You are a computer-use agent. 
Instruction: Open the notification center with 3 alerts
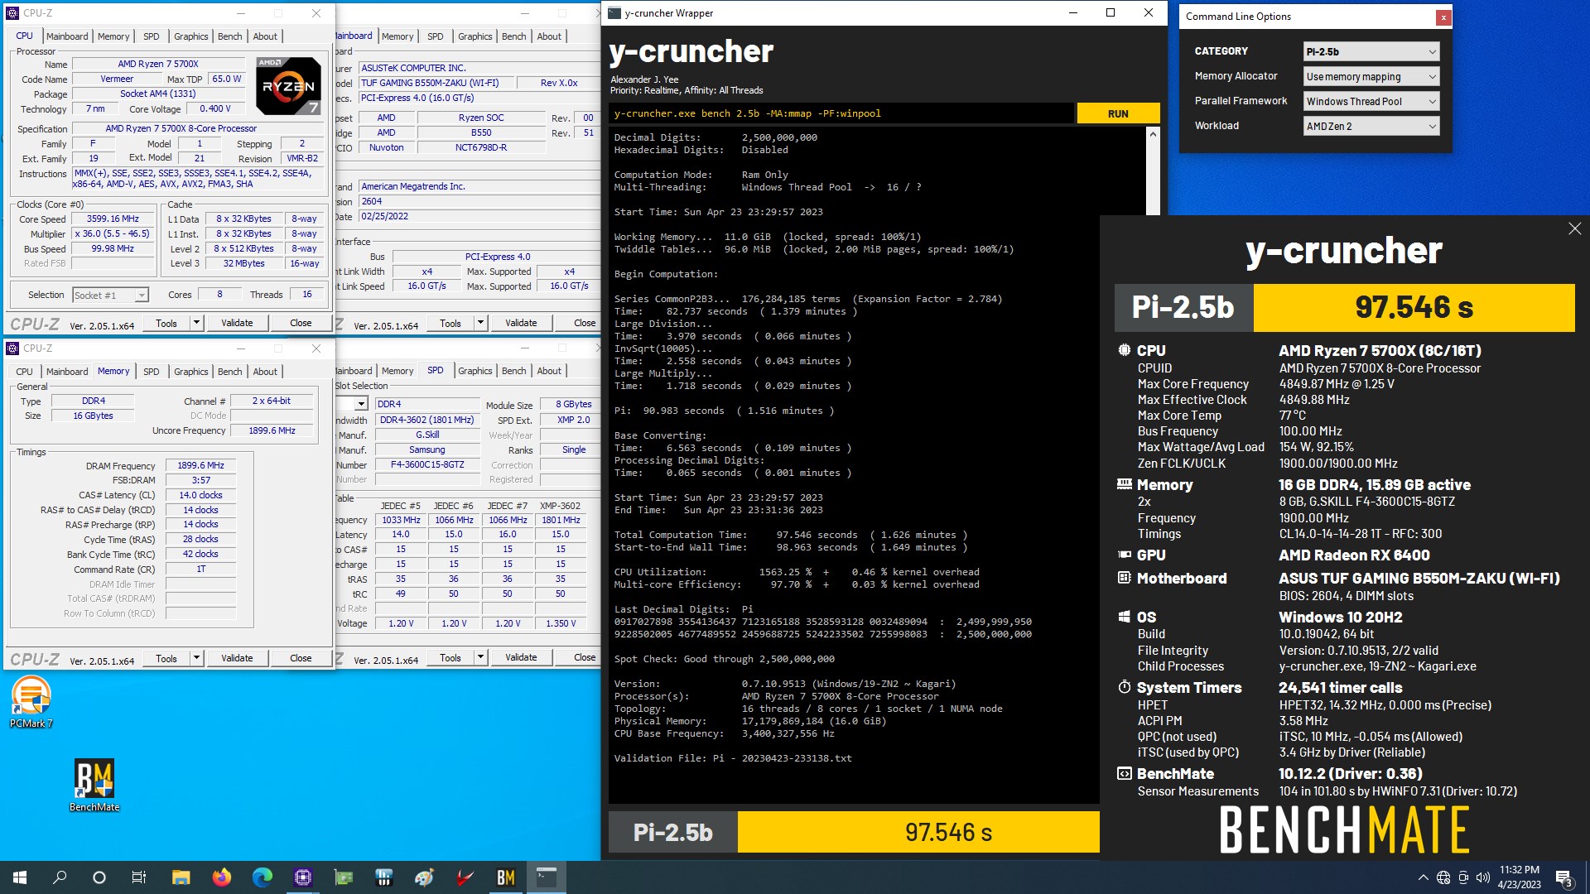click(1563, 878)
